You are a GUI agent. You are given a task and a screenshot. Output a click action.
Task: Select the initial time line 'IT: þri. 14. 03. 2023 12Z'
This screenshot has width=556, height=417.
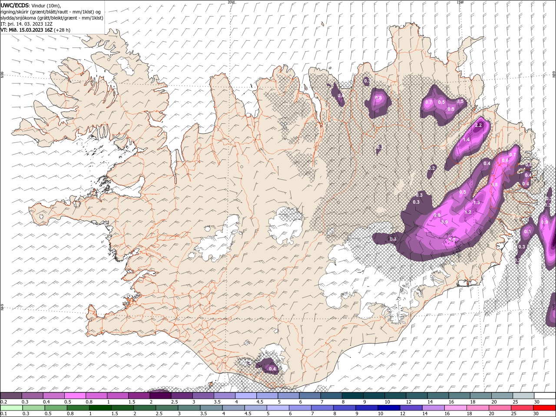pyautogui.click(x=26, y=24)
